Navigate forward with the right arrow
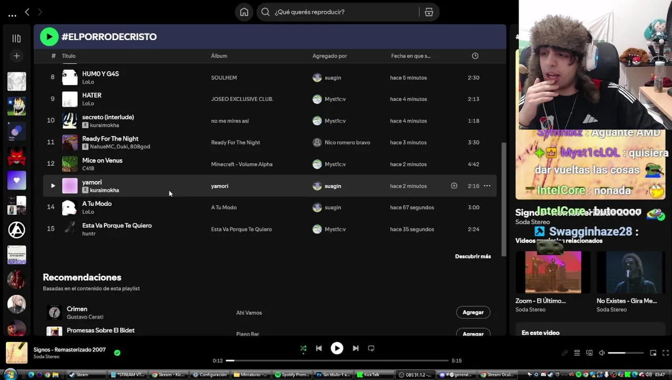The image size is (672, 380). pos(40,12)
